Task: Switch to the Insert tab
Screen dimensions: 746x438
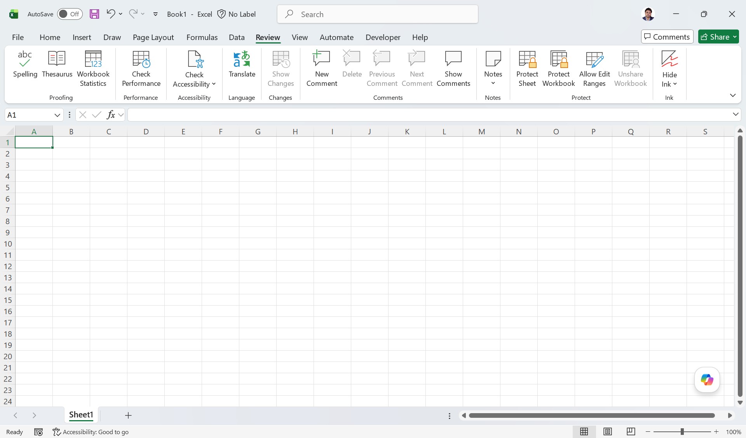Action: 82,37
